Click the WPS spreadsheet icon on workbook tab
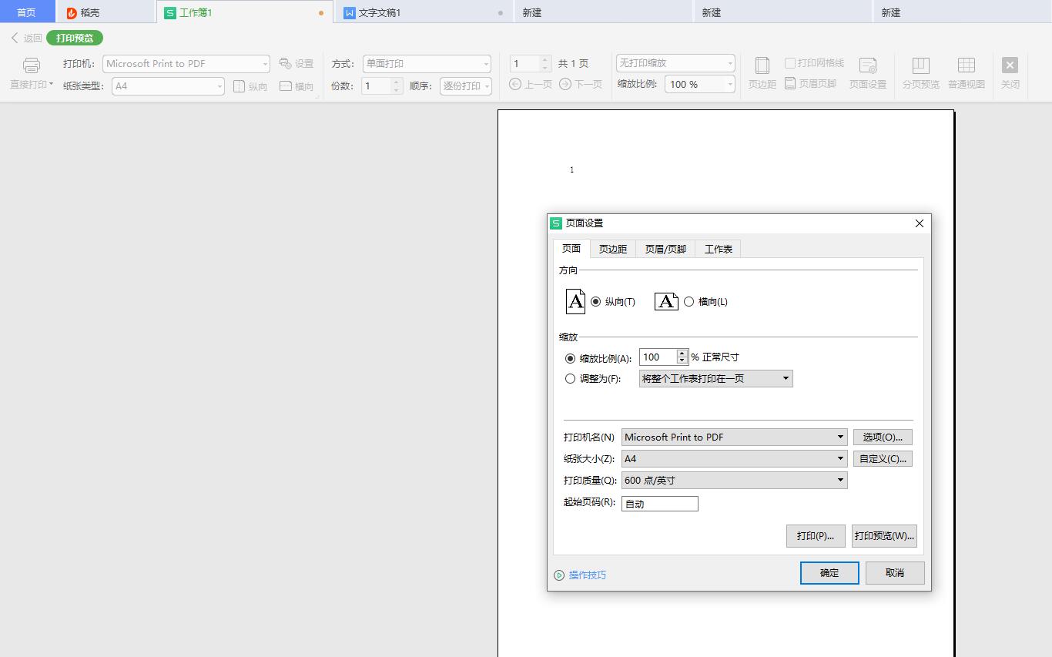The height and width of the screenshot is (657, 1052). coord(170,12)
